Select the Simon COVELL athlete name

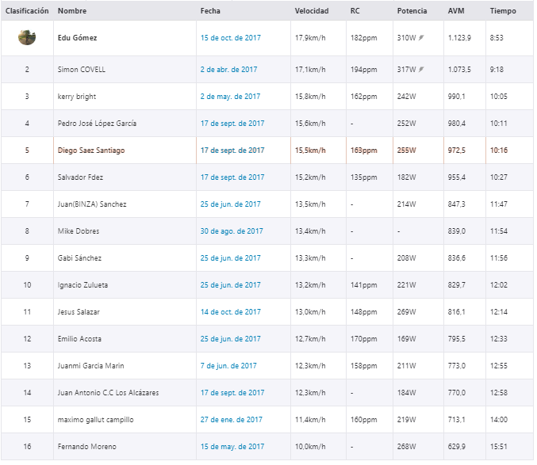(x=82, y=70)
